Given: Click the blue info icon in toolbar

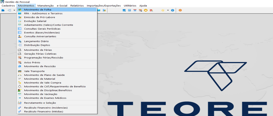Looking at the screenshot, I should tap(173, 10).
